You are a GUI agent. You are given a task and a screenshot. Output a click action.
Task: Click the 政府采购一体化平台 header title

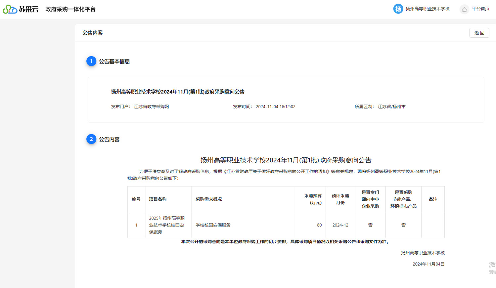point(70,9)
